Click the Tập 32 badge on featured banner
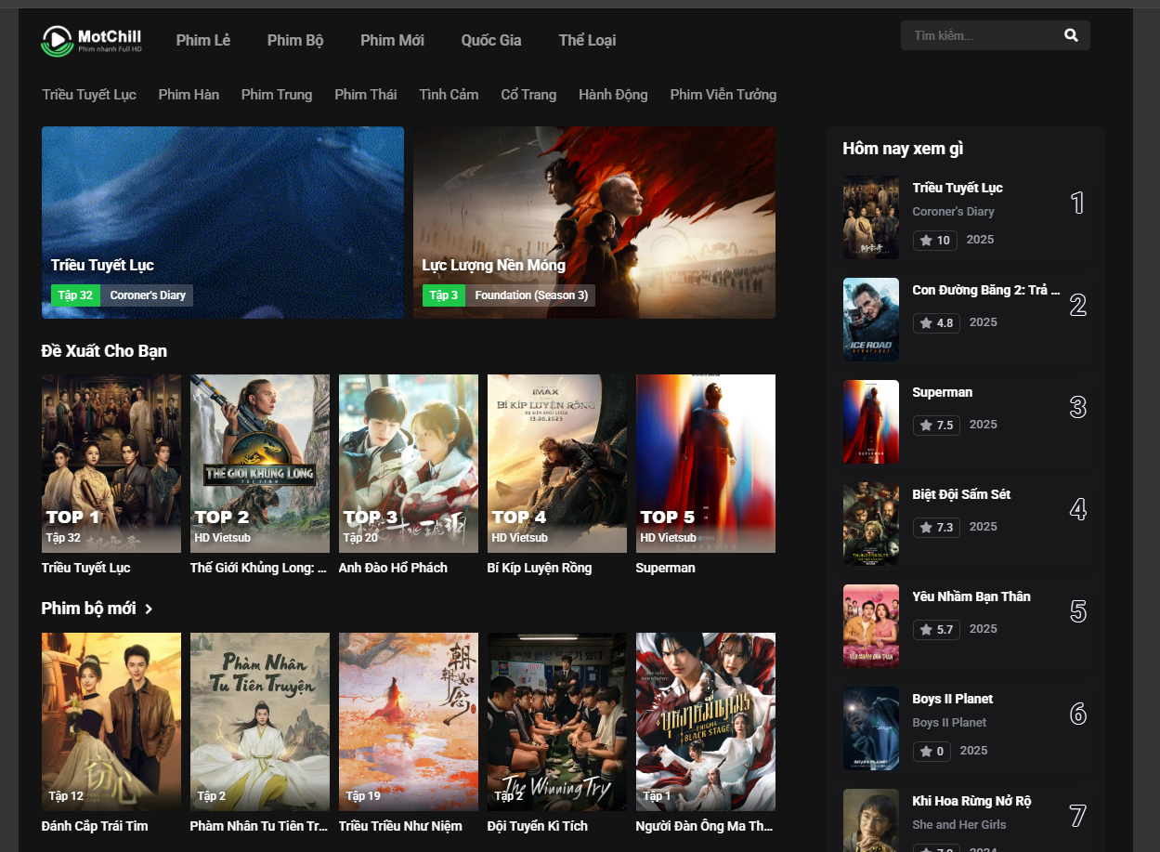 (75, 295)
